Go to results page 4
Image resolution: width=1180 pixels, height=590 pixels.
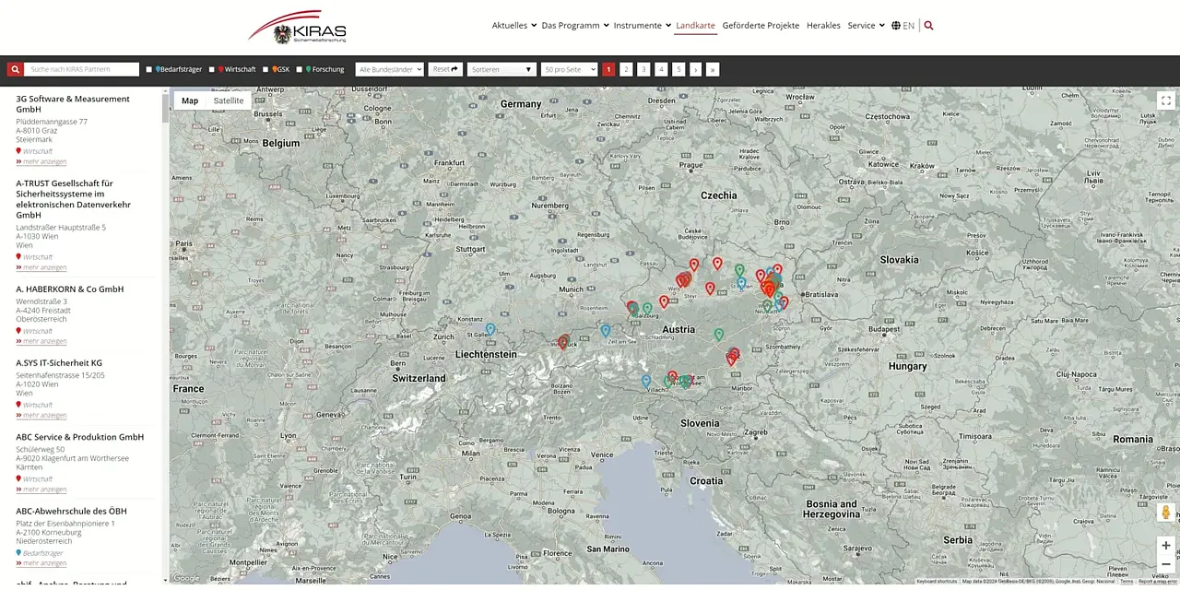click(x=661, y=69)
